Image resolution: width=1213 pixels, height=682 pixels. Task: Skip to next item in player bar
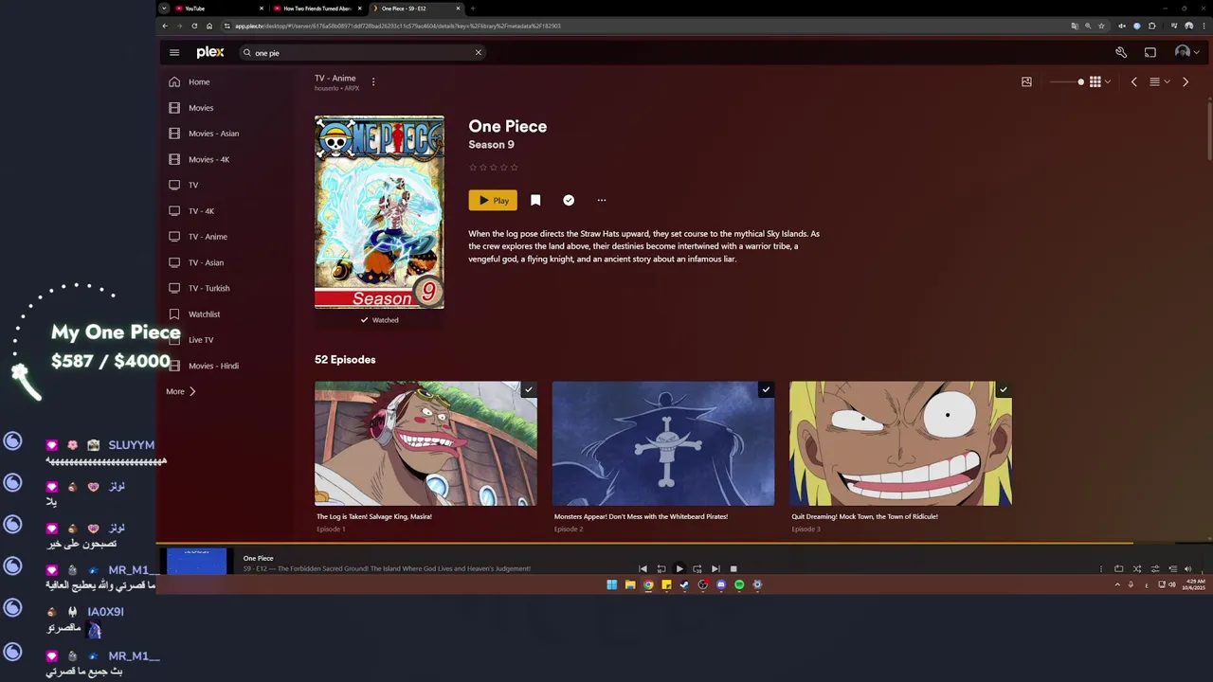pyautogui.click(x=715, y=569)
